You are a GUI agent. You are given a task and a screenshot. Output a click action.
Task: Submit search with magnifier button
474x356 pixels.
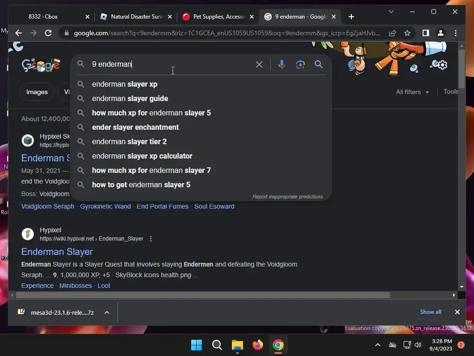point(318,64)
